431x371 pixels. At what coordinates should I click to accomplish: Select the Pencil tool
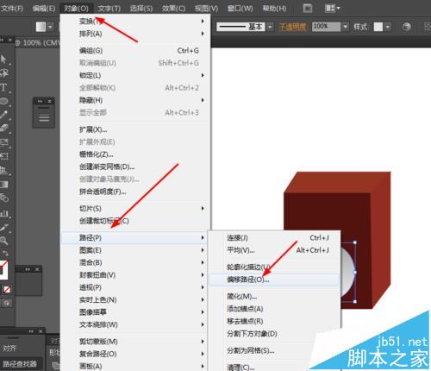[x=3, y=115]
